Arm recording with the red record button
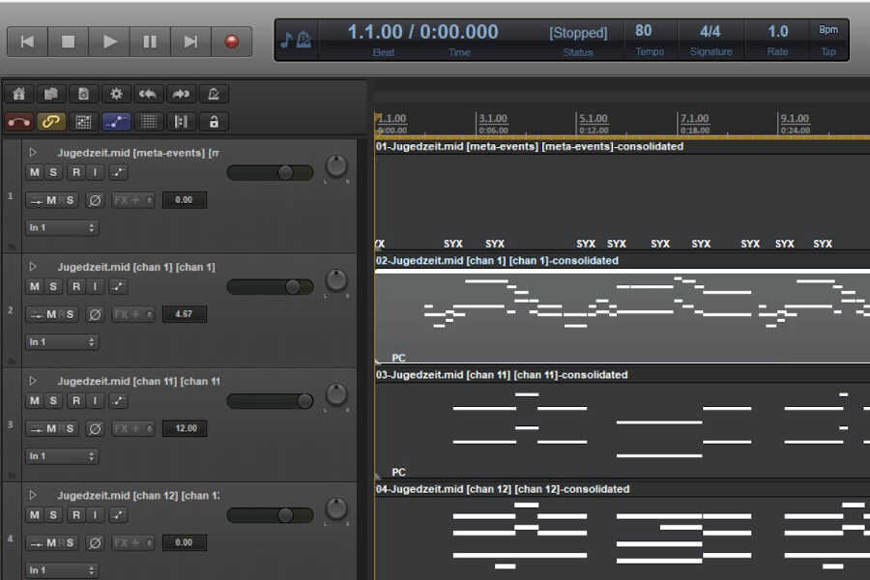 (x=232, y=42)
